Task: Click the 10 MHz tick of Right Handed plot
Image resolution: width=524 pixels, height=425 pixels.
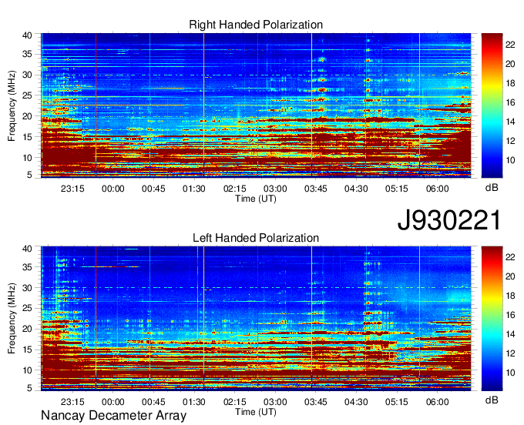Action: (x=27, y=158)
